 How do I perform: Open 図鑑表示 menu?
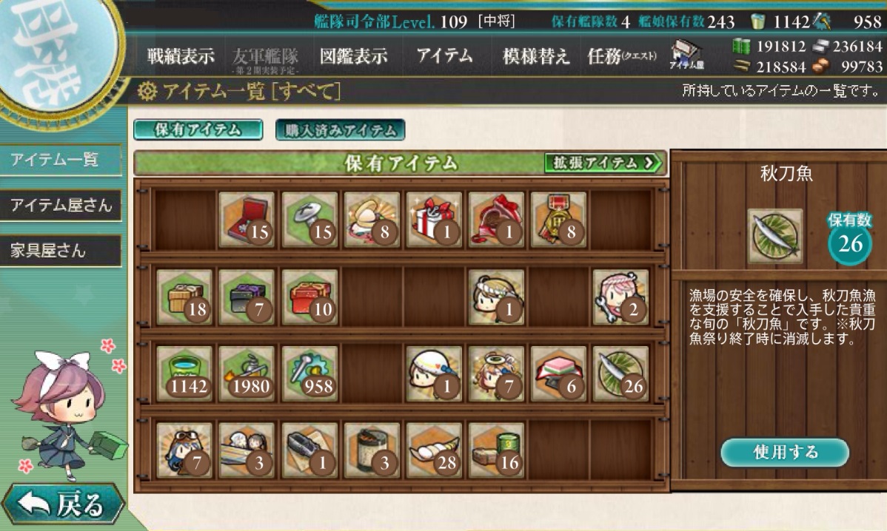pos(354,56)
